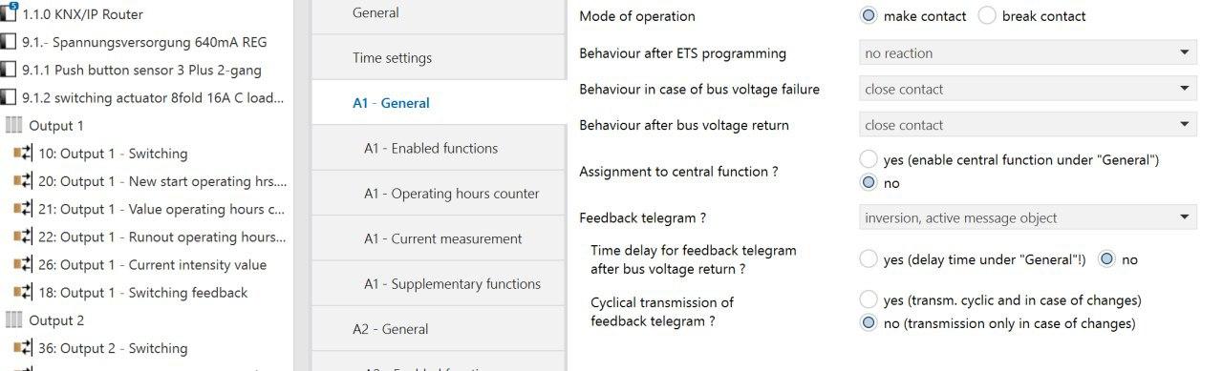The width and height of the screenshot is (1223, 371).
Task: Select yes for cyclic feedback transmission
Action: click(x=869, y=299)
